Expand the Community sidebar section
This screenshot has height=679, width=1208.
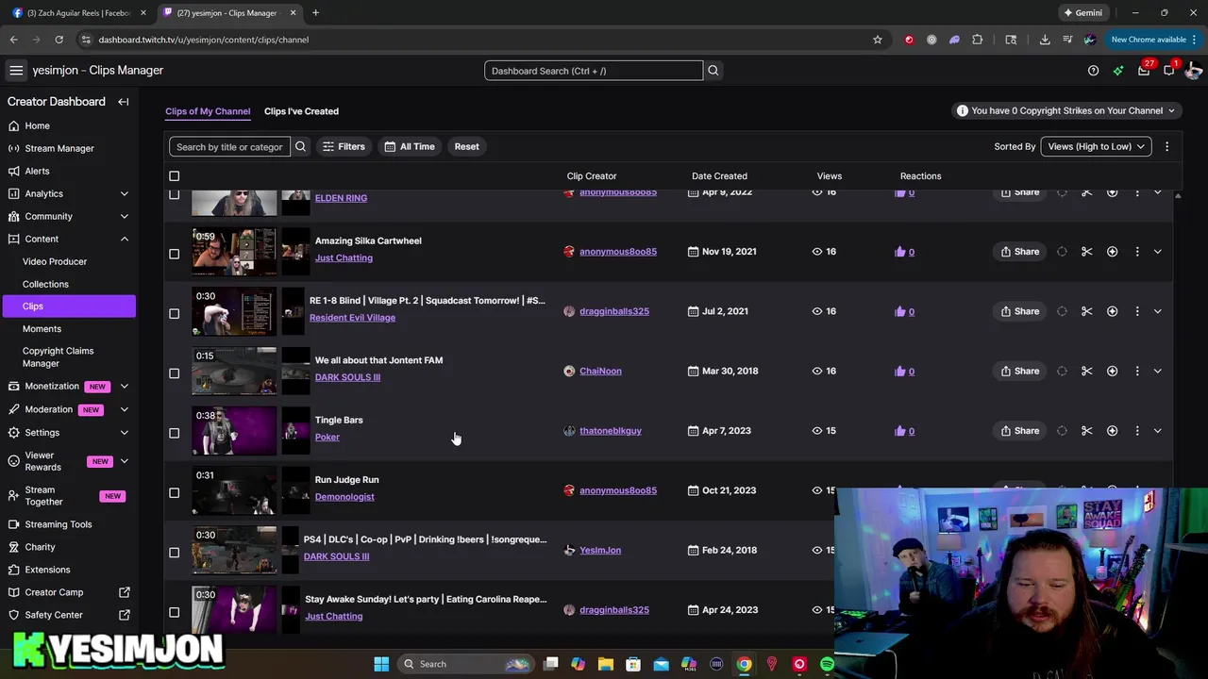point(124,216)
